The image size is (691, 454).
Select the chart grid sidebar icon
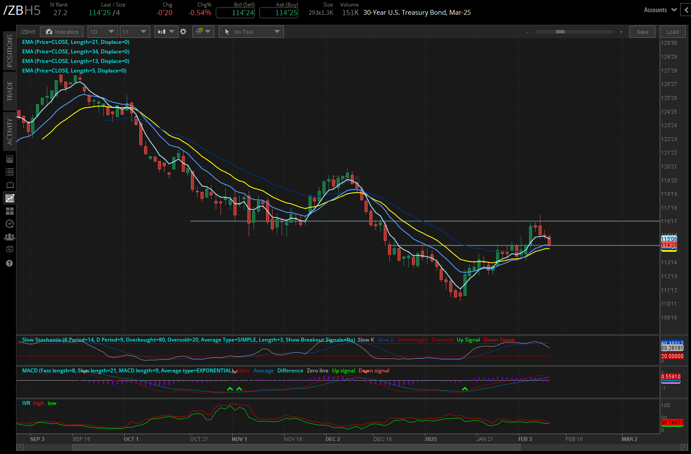(x=10, y=198)
